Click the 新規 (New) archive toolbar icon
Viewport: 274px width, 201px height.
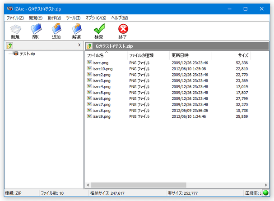[15, 29]
